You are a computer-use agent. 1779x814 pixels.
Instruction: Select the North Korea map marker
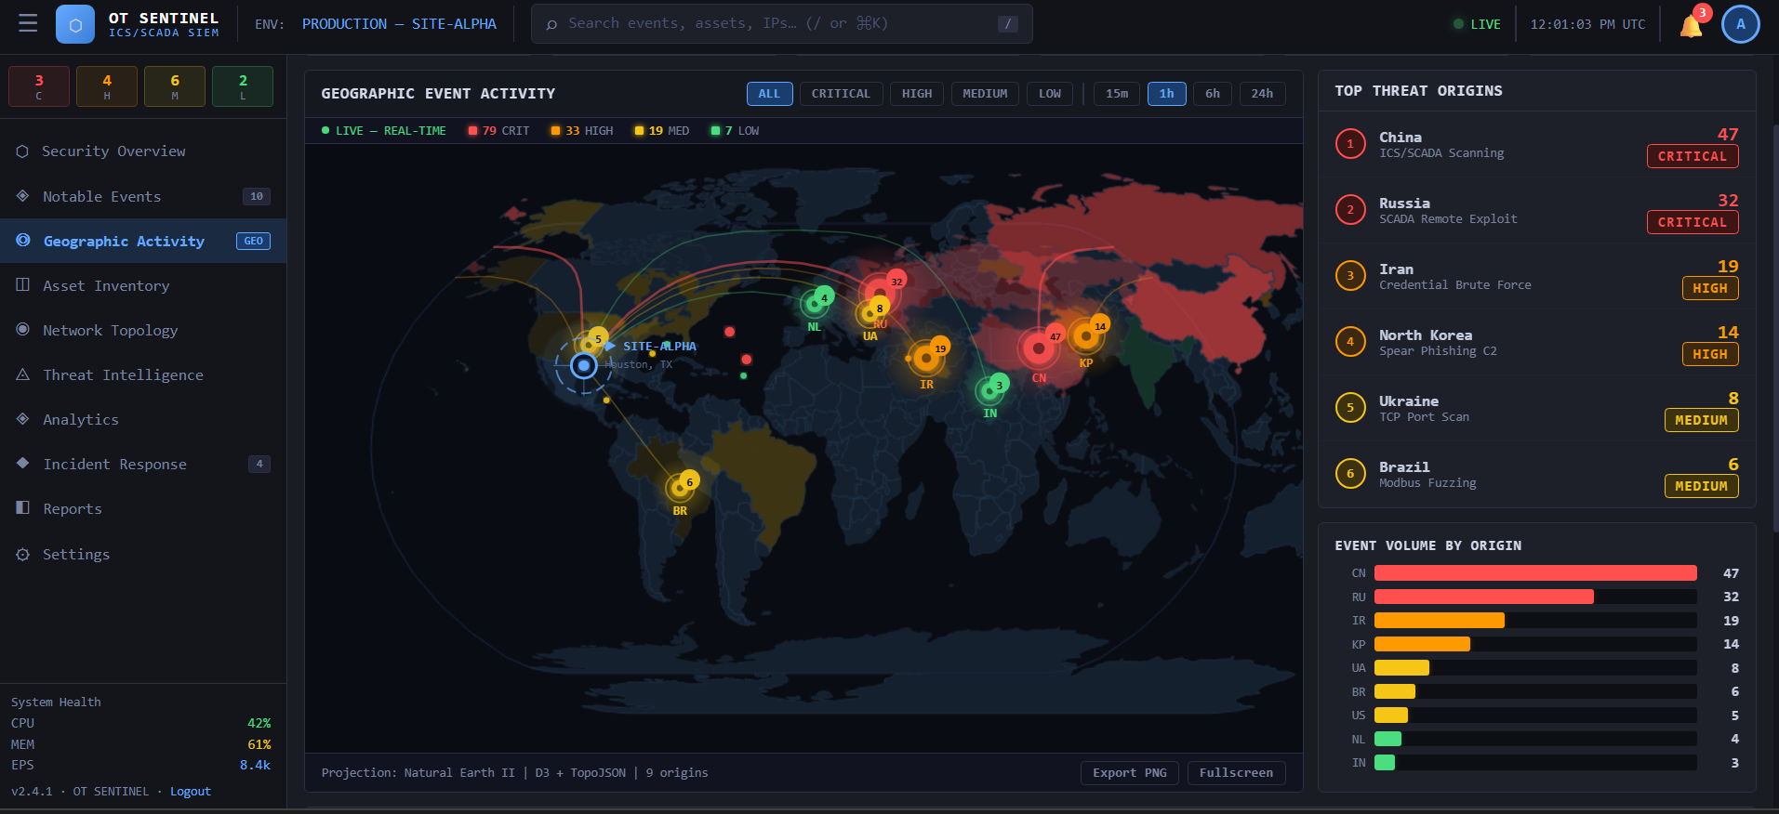click(x=1085, y=336)
